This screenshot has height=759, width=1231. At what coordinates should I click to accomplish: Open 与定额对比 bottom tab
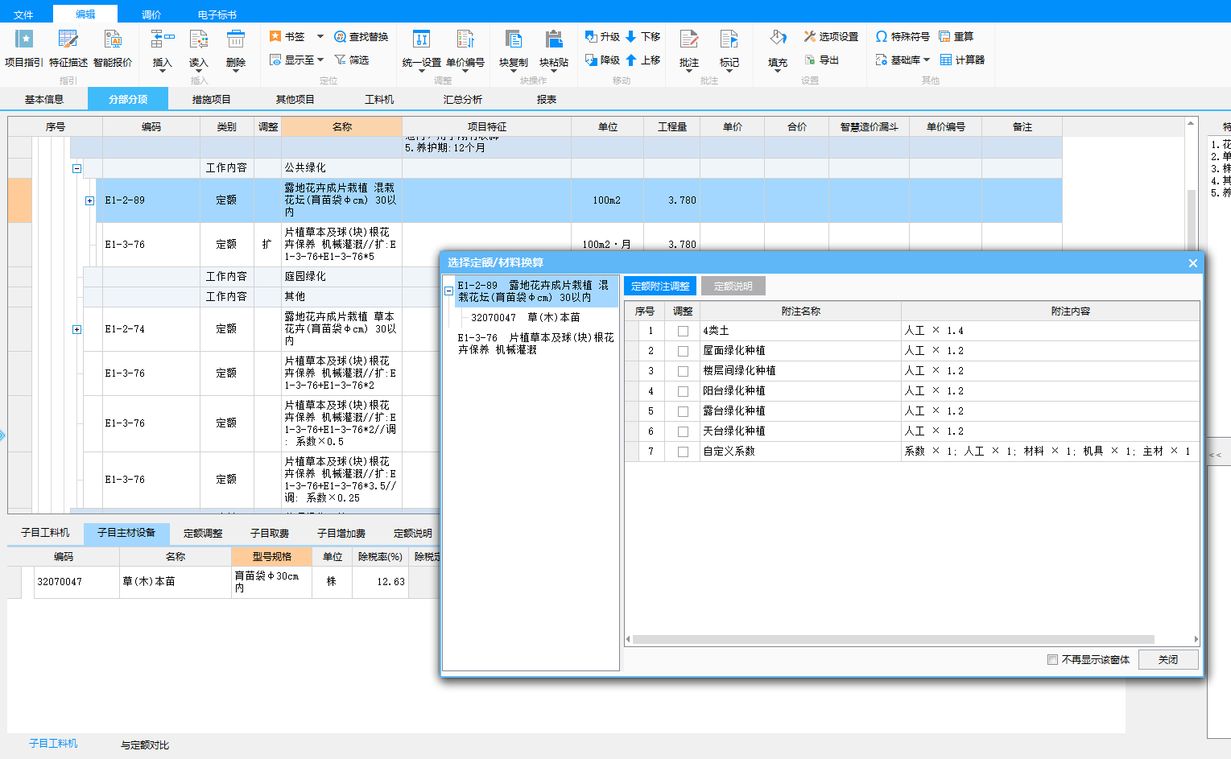coord(145,745)
